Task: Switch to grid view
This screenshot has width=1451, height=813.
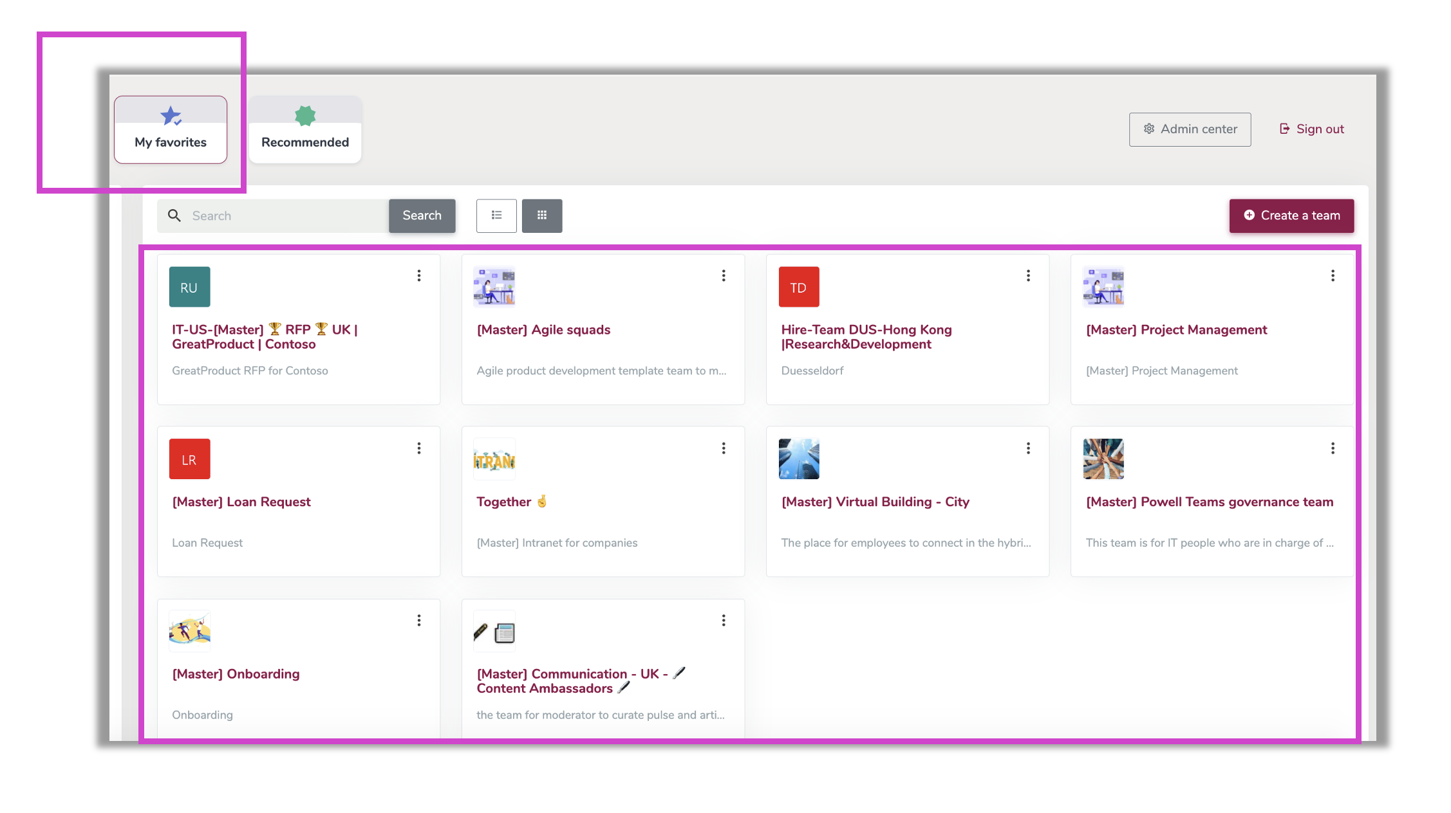Action: 542,215
